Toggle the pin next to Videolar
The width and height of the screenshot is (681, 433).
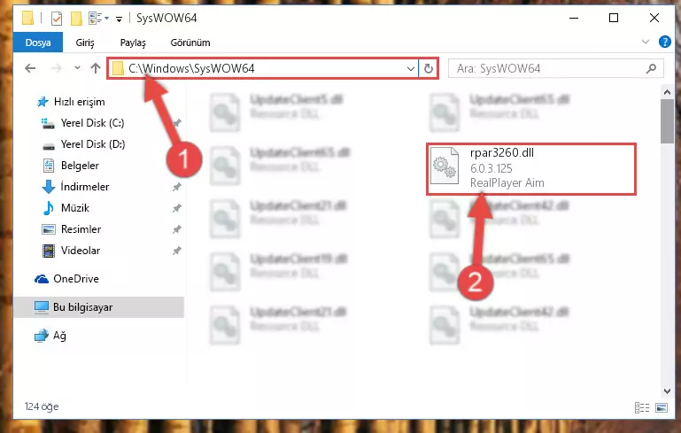tap(177, 251)
